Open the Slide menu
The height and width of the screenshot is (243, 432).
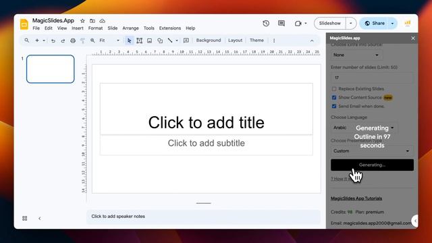[113, 28]
